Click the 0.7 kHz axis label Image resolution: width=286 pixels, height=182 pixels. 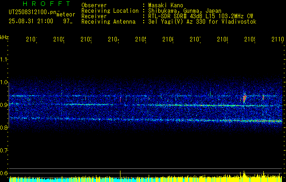(4, 150)
